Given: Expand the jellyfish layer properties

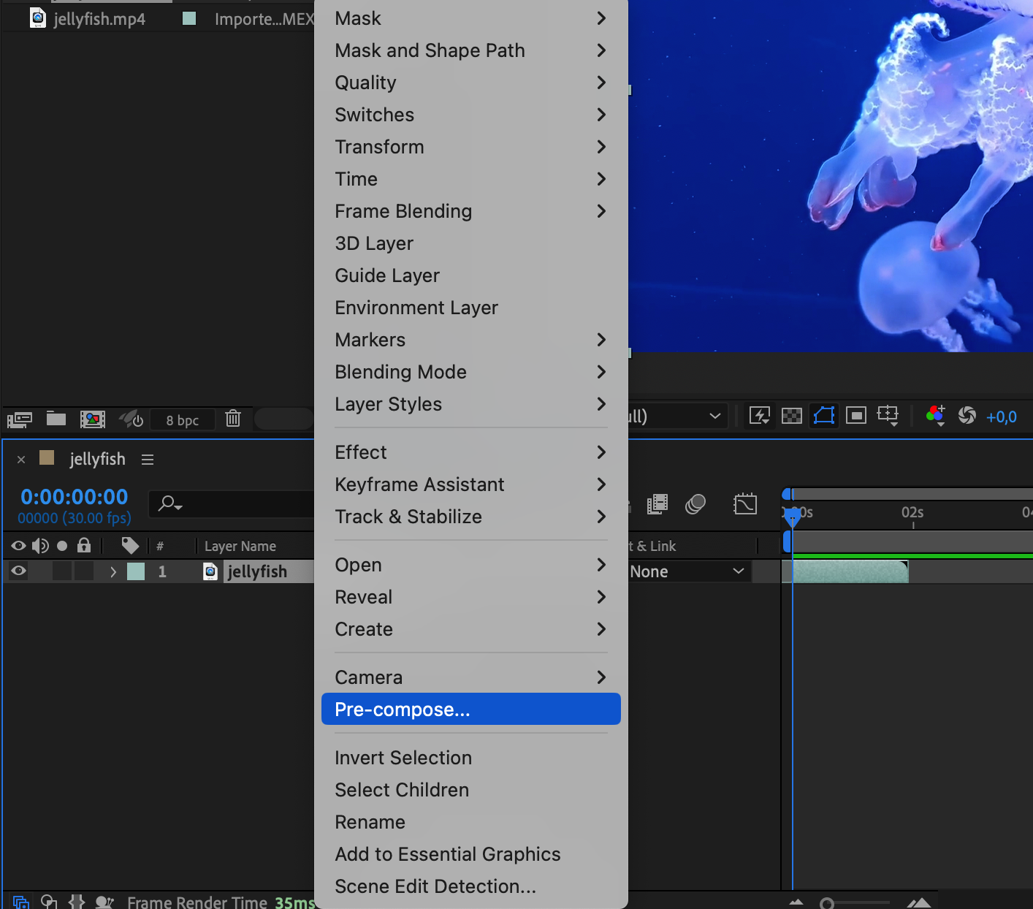Looking at the screenshot, I should pos(113,571).
